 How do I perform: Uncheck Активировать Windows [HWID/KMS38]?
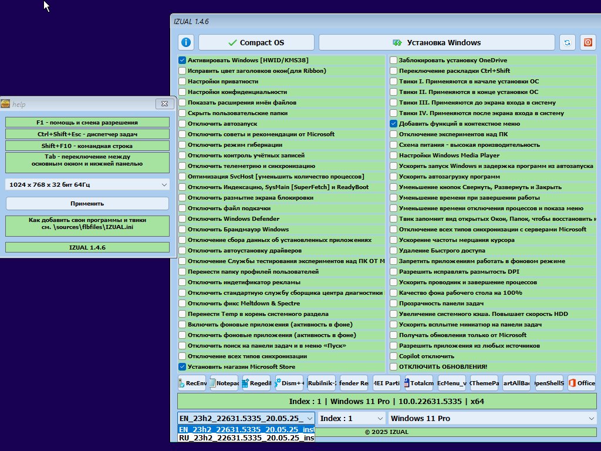pyautogui.click(x=183, y=60)
